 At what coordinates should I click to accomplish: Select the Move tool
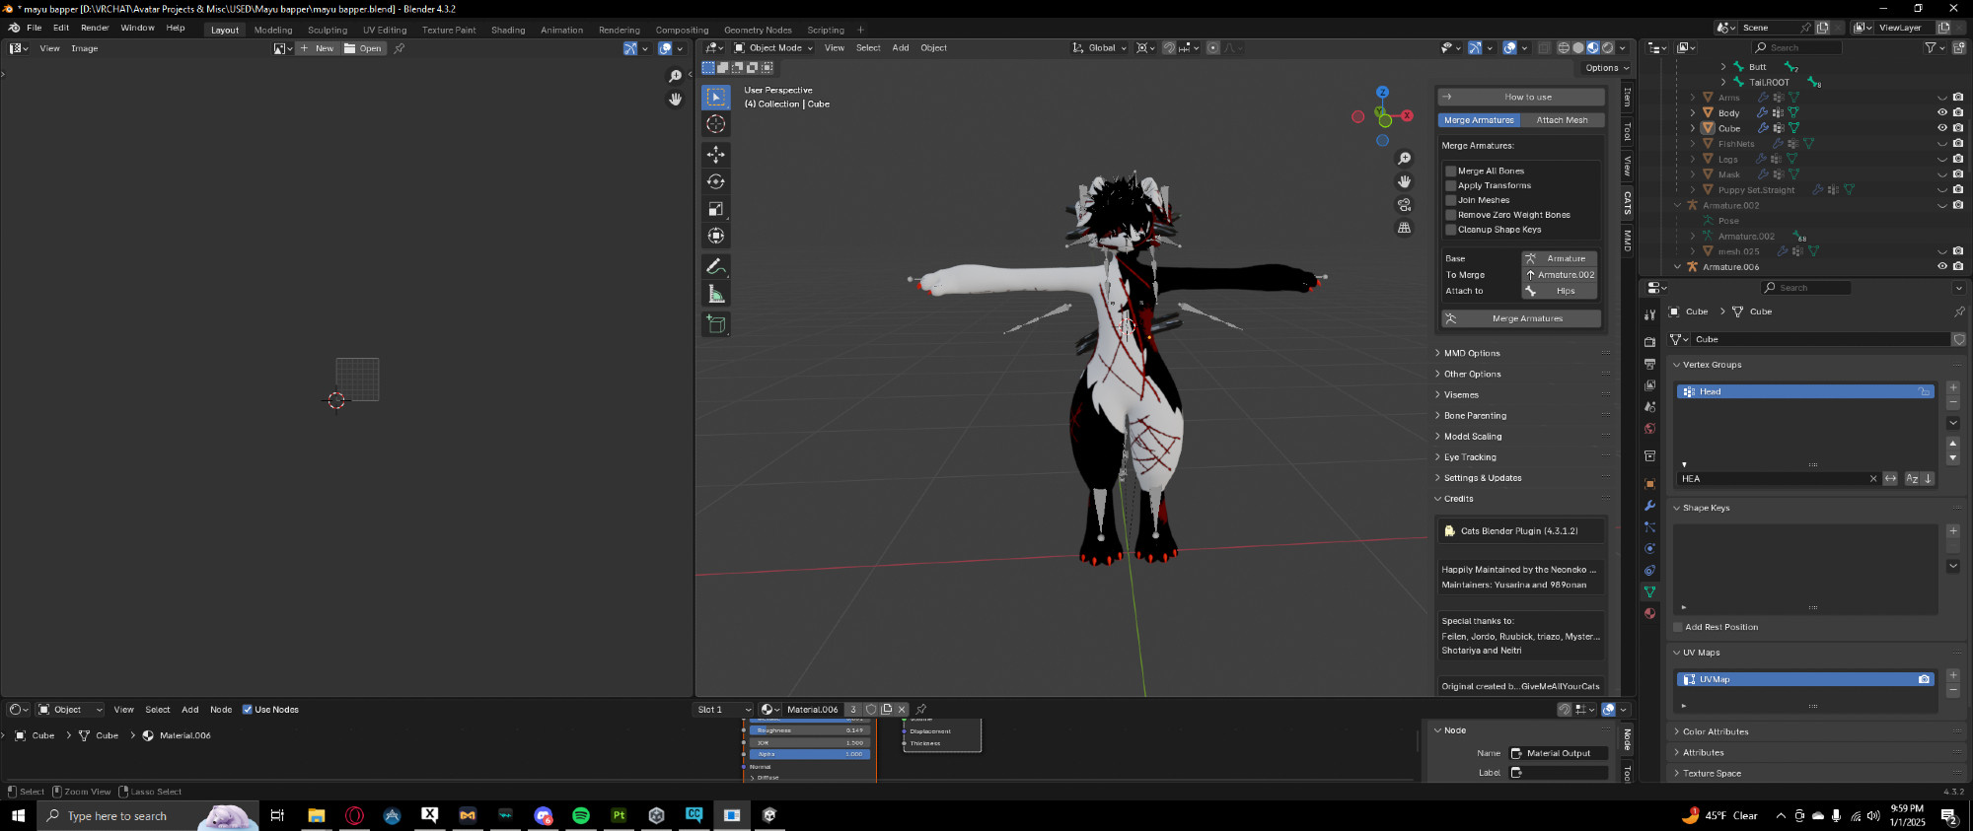pyautogui.click(x=716, y=154)
